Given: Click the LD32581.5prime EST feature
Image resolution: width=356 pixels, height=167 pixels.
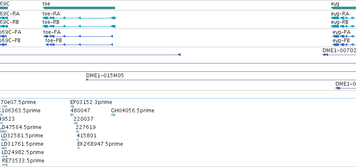Looking at the screenshot, I should click(x=4, y=140).
